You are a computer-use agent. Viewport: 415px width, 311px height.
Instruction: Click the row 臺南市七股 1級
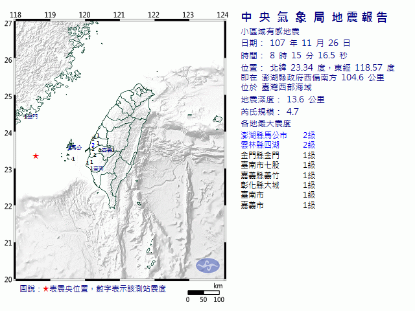278,165
